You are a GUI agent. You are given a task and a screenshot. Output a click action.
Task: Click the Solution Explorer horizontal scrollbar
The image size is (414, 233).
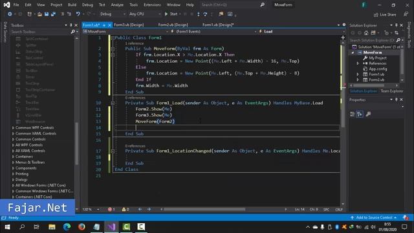(369, 85)
